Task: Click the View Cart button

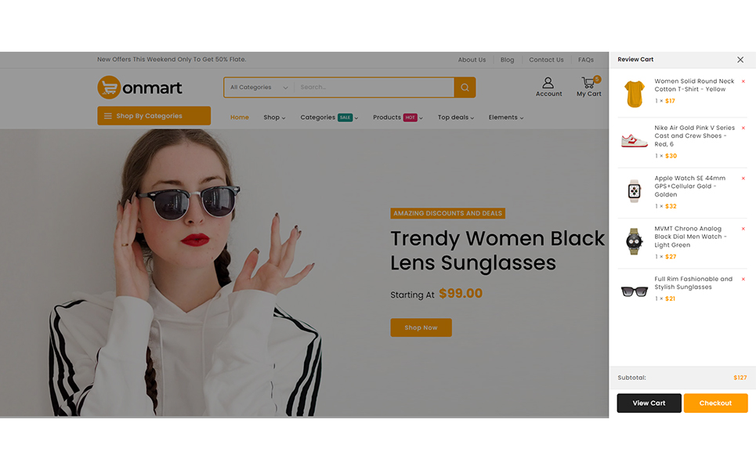Action: click(x=649, y=403)
